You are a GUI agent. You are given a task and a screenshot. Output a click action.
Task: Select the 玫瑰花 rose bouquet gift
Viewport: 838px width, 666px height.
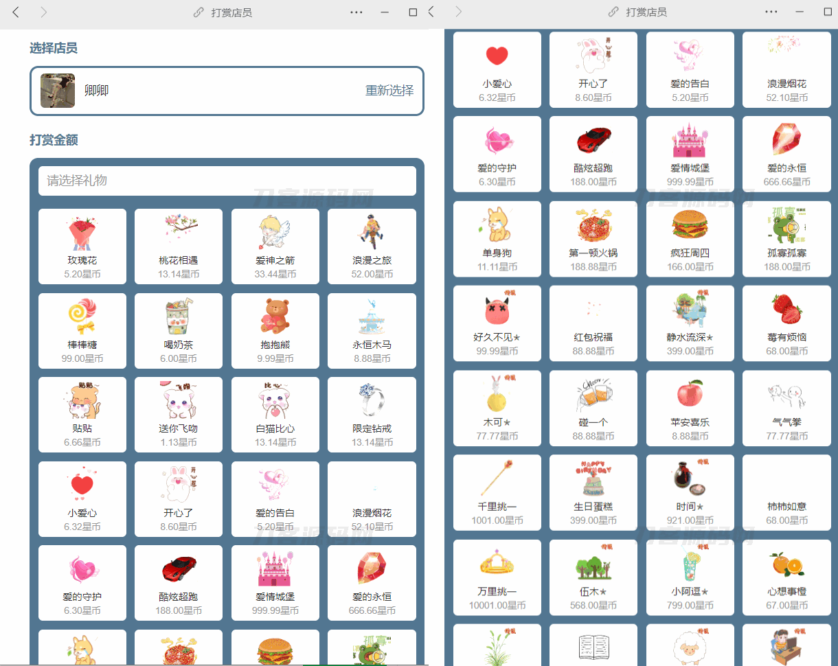82,246
